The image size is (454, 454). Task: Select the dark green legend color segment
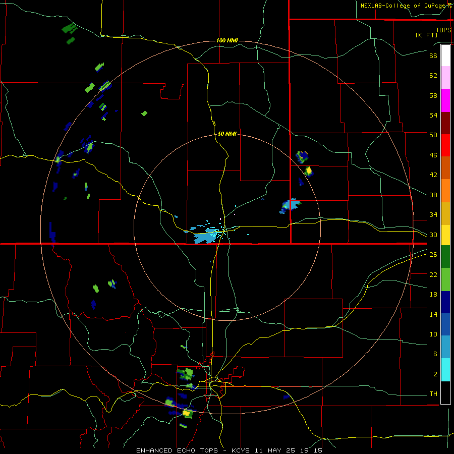445,257
